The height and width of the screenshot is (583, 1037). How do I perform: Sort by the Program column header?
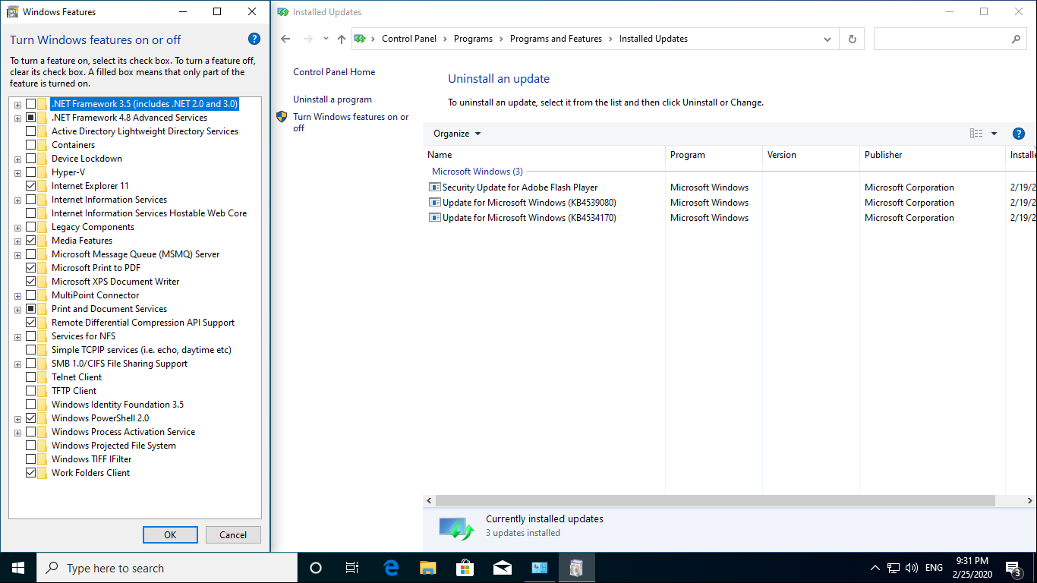pos(714,155)
